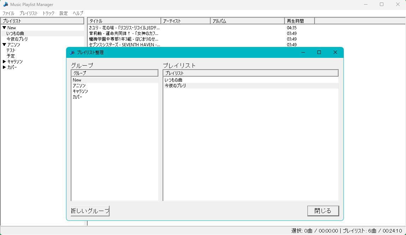
Task: Click the グループ column header in dialog
Action: (x=115, y=73)
